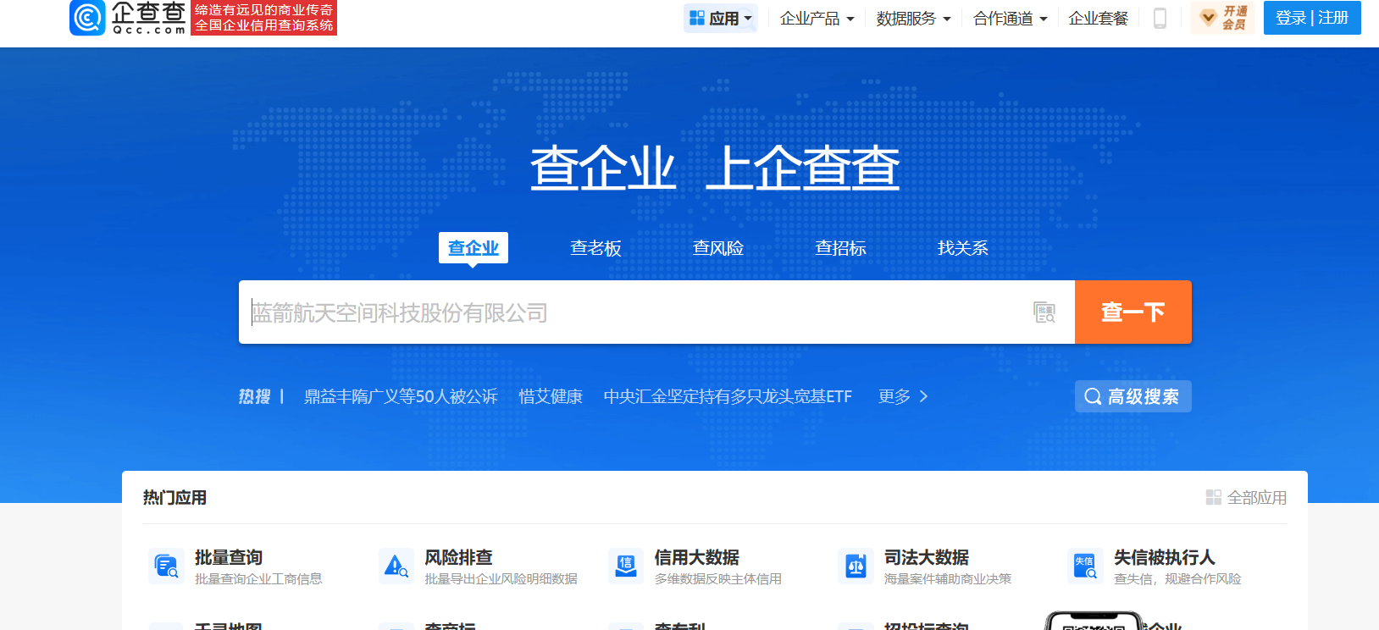Select the 找关系 tab
The width and height of the screenshot is (1379, 630).
click(x=962, y=248)
